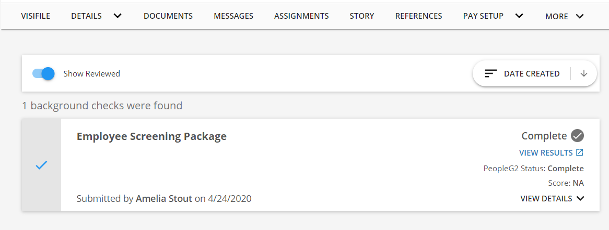Click the Date Created sort button

[531, 74]
